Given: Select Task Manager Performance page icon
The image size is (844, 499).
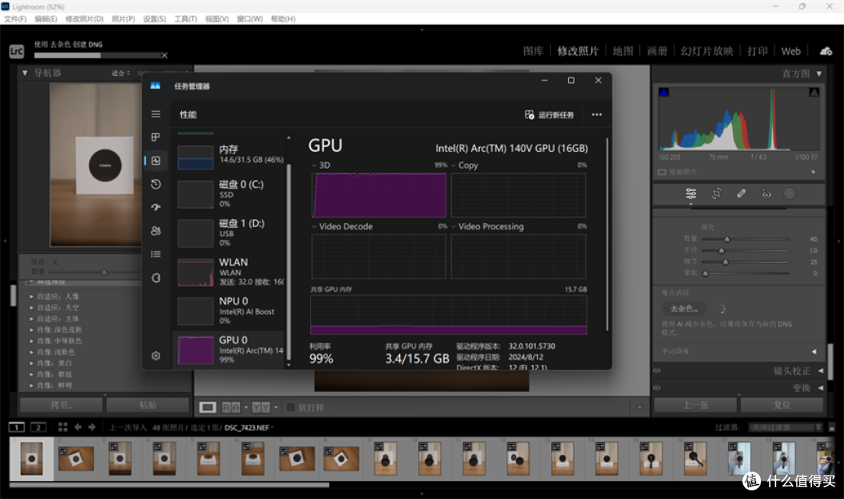Looking at the screenshot, I should coord(156,160).
